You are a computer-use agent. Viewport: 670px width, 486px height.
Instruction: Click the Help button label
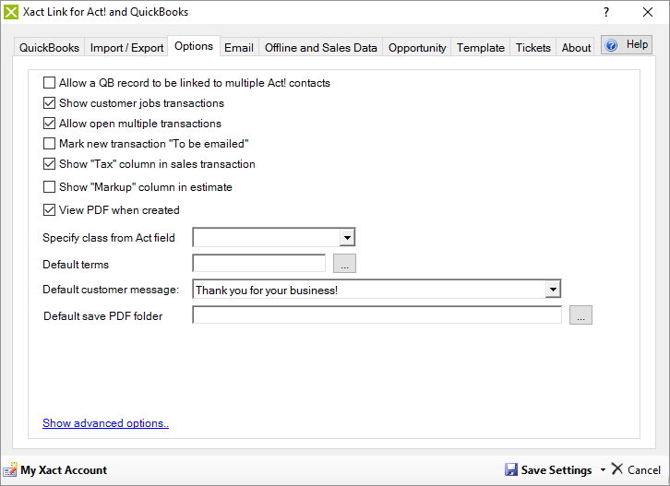[637, 44]
